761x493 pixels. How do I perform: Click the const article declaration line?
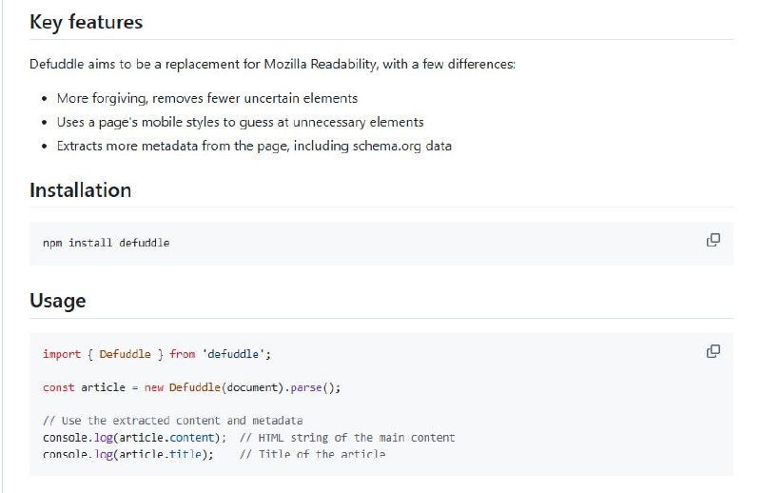190,387
